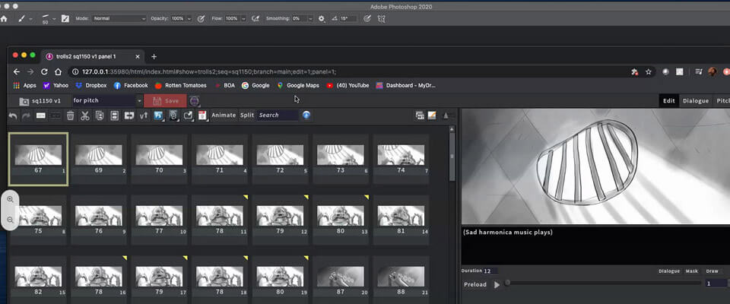Click the sq1150 v1 folder icon
This screenshot has width=730, height=304.
tap(24, 101)
